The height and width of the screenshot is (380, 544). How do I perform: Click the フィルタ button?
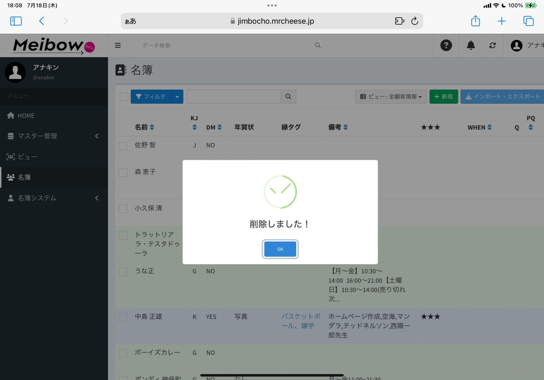[151, 97]
